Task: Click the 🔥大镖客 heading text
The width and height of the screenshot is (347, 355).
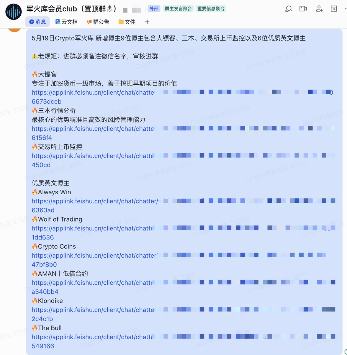Action: 44,74
